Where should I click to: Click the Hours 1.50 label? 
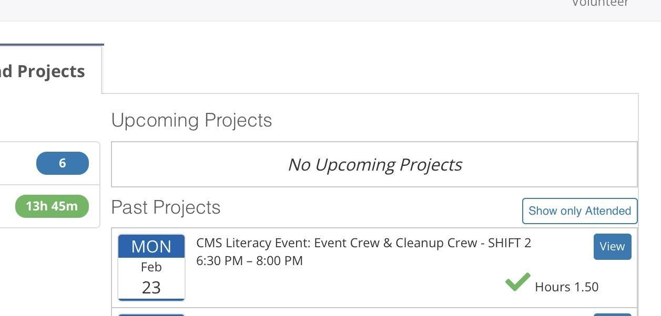pyautogui.click(x=566, y=287)
